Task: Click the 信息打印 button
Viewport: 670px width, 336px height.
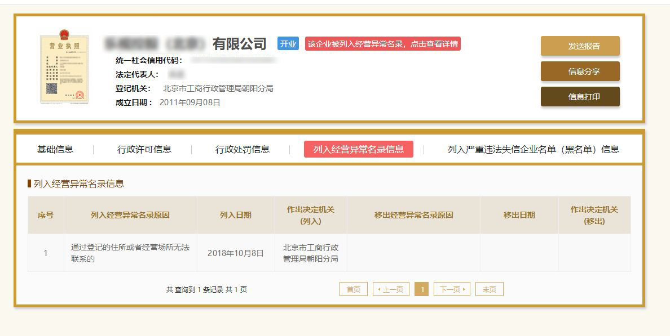Action: coord(580,97)
